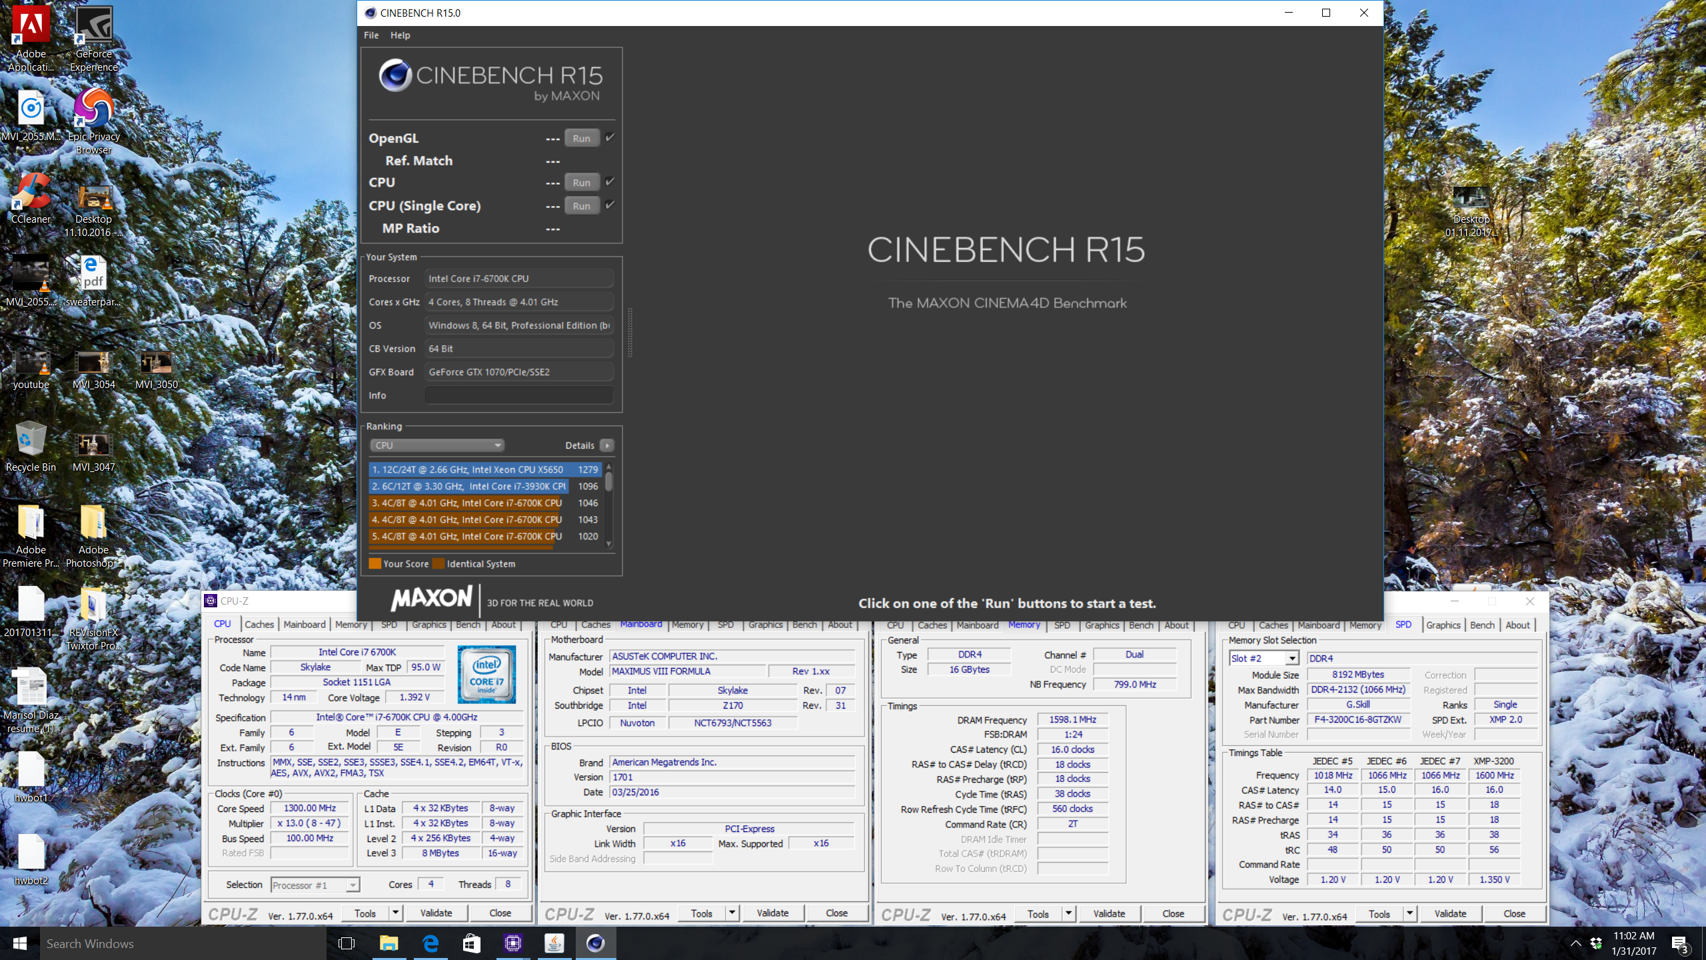1706x960 pixels.
Task: Switch to the Java taskbar app
Action: [x=554, y=943]
